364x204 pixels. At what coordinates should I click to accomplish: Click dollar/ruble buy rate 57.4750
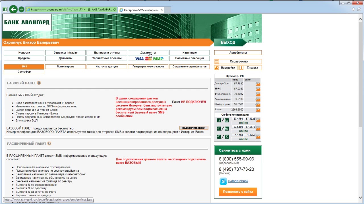(x=238, y=119)
